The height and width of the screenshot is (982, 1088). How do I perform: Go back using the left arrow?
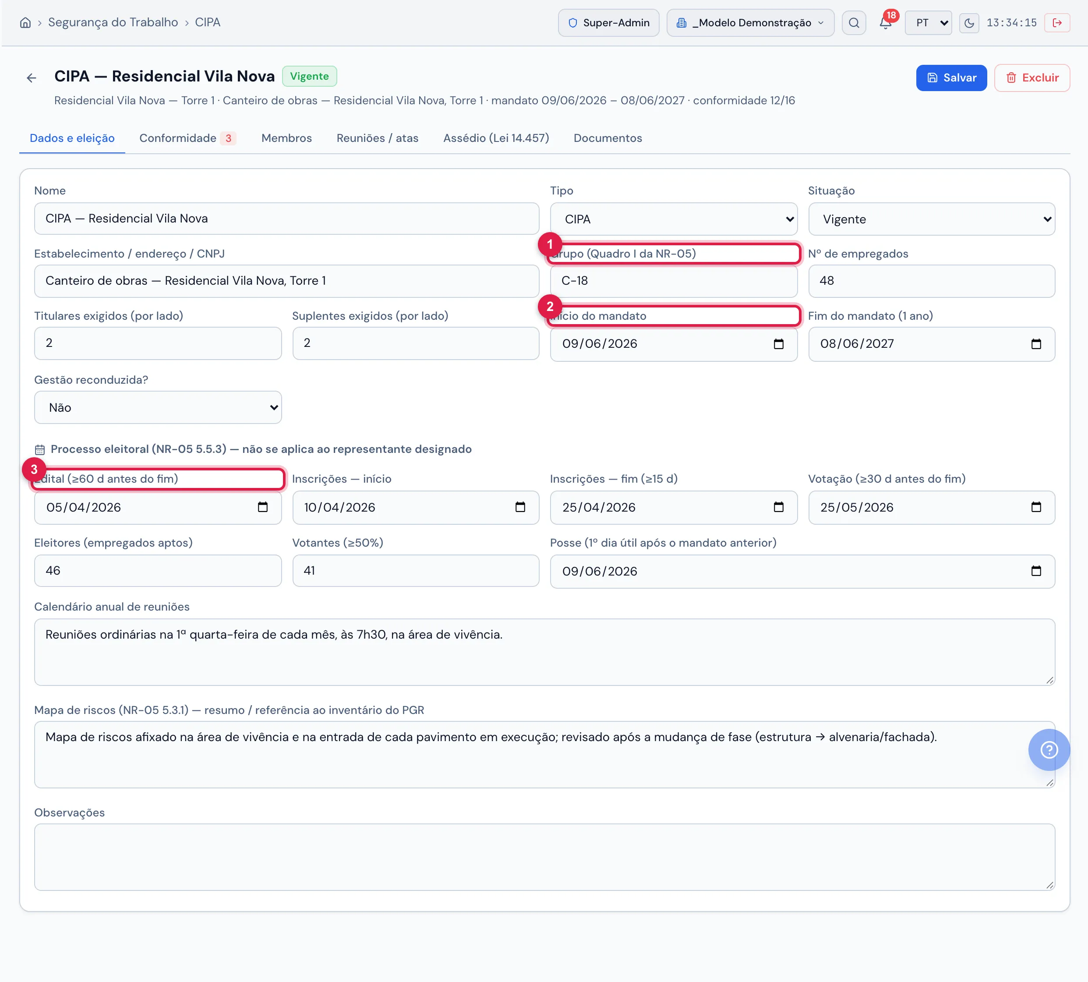pyautogui.click(x=31, y=78)
